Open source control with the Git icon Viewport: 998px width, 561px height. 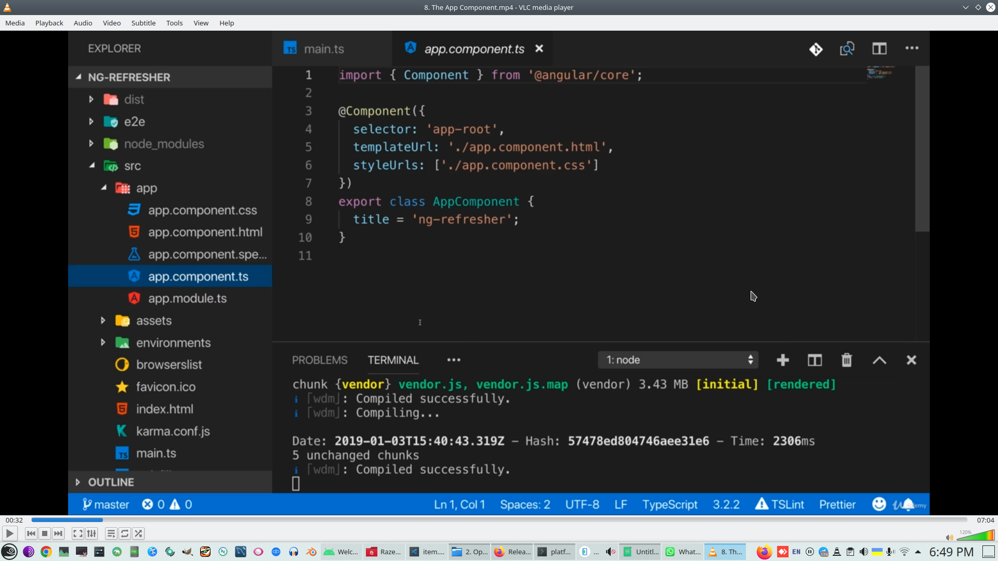point(816,49)
